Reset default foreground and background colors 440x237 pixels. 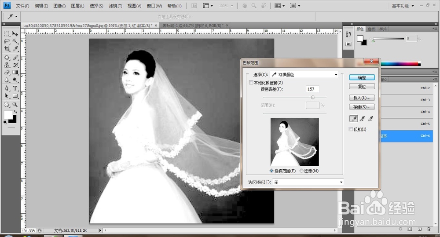coord(5,122)
